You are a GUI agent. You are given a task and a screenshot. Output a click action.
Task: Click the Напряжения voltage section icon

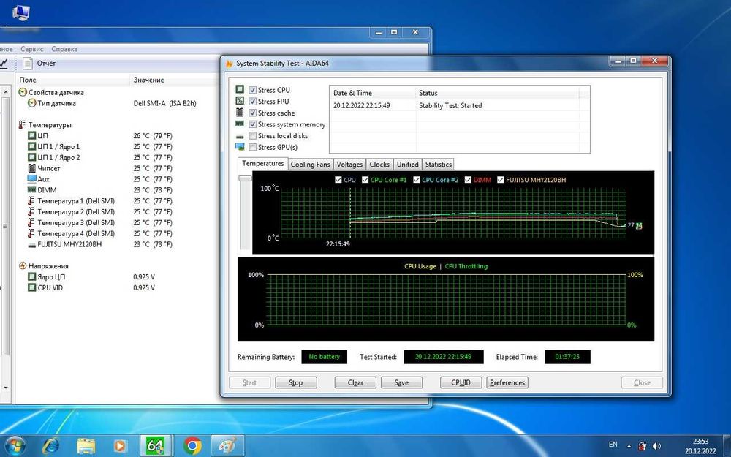click(x=23, y=266)
